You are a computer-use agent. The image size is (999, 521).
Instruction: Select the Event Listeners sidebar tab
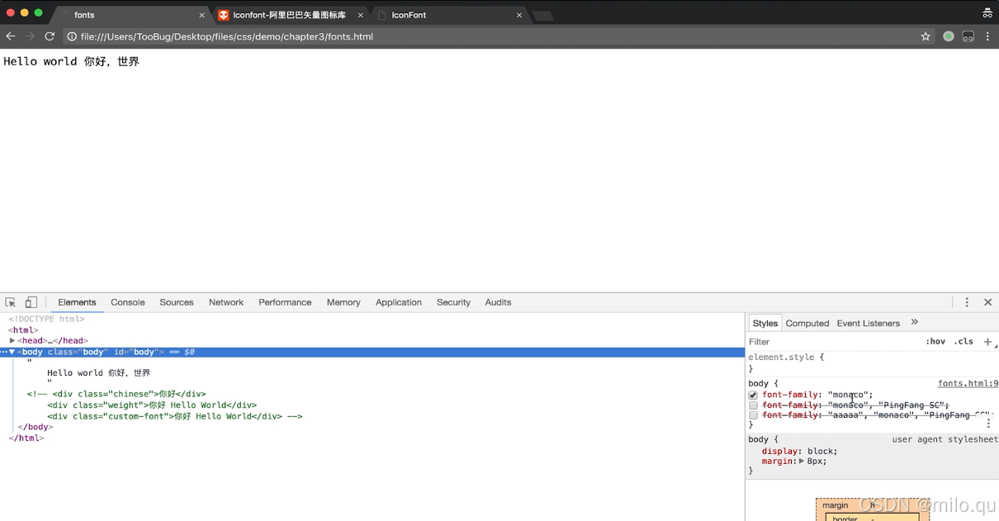[x=869, y=323]
